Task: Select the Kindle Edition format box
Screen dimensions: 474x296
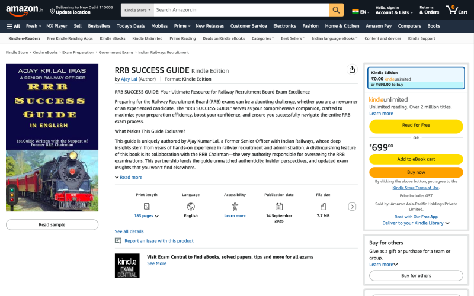Action: click(x=415, y=78)
